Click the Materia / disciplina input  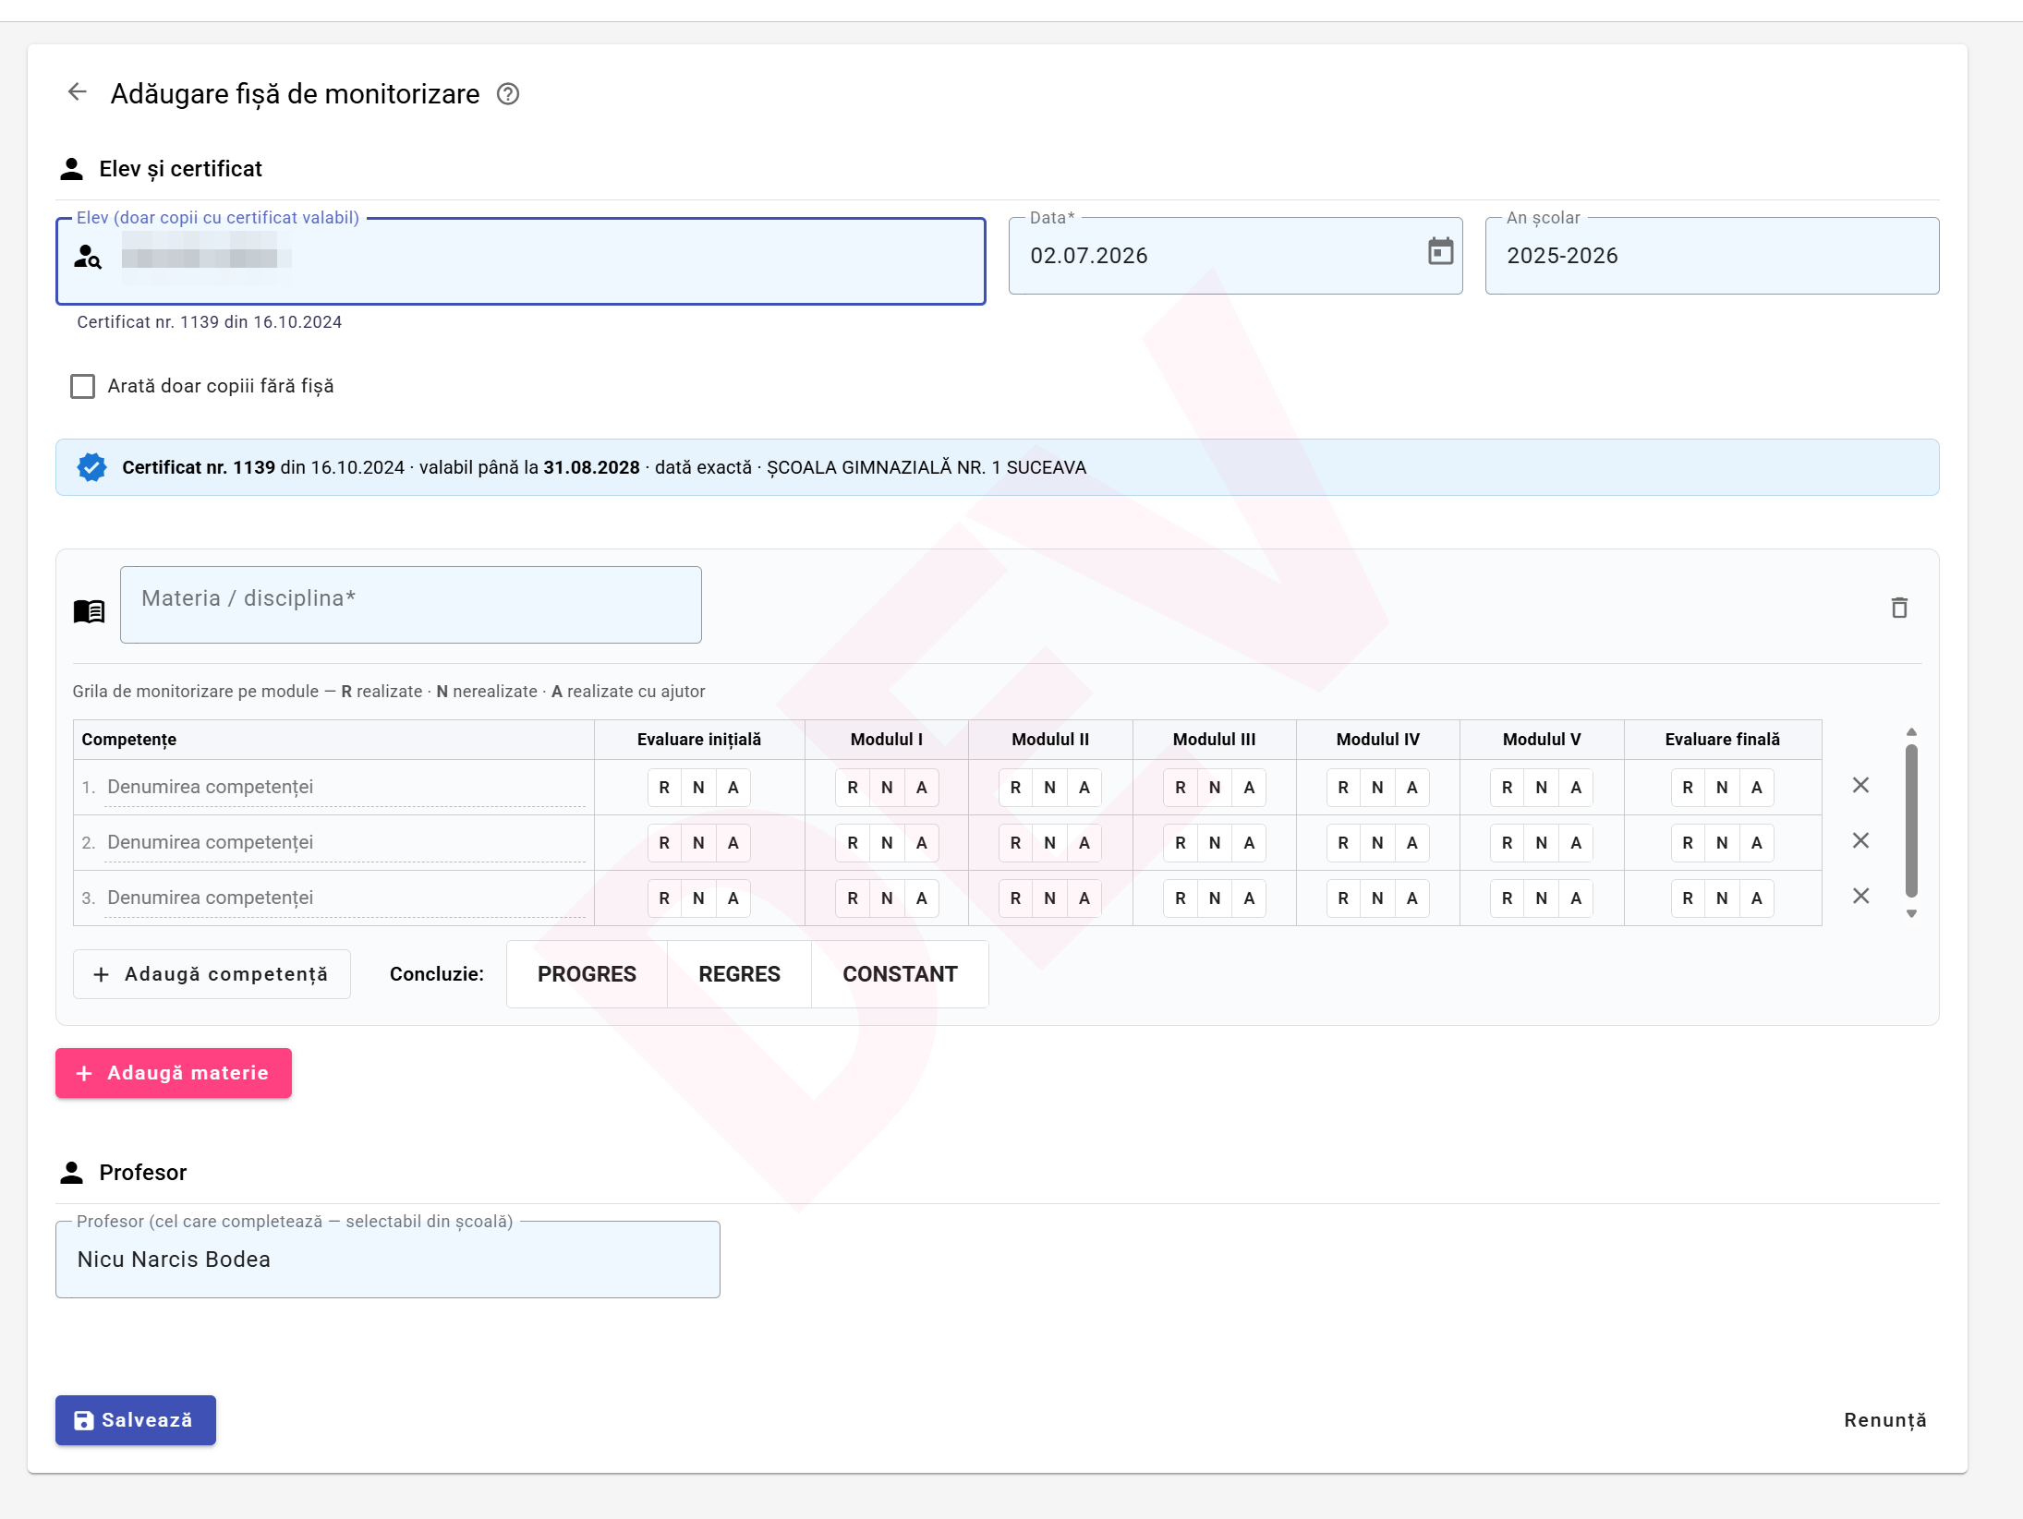pyautogui.click(x=411, y=605)
